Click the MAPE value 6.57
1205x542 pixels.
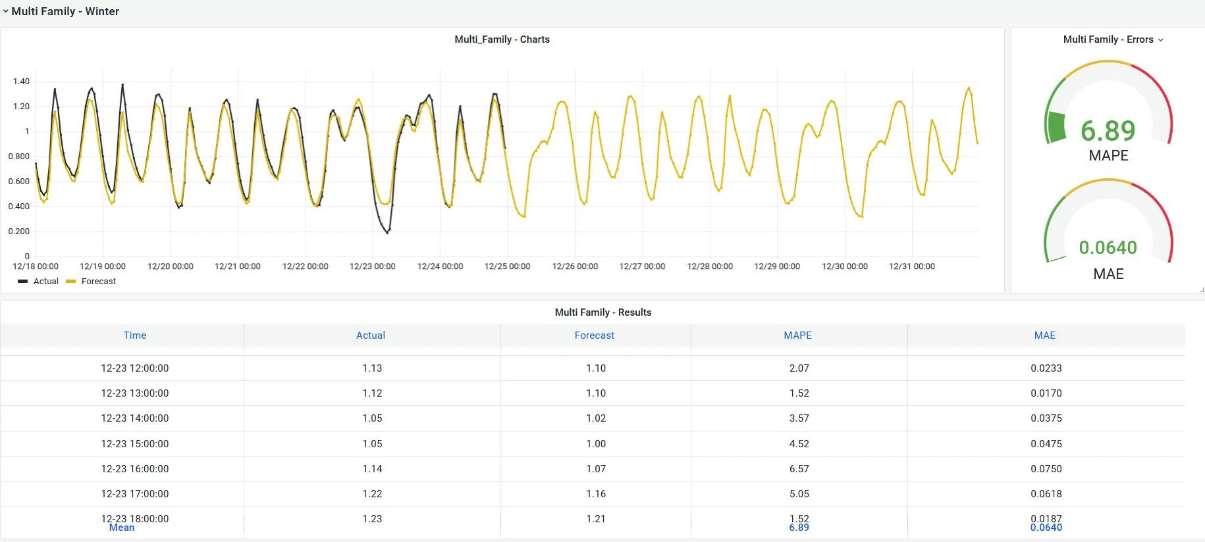point(799,469)
